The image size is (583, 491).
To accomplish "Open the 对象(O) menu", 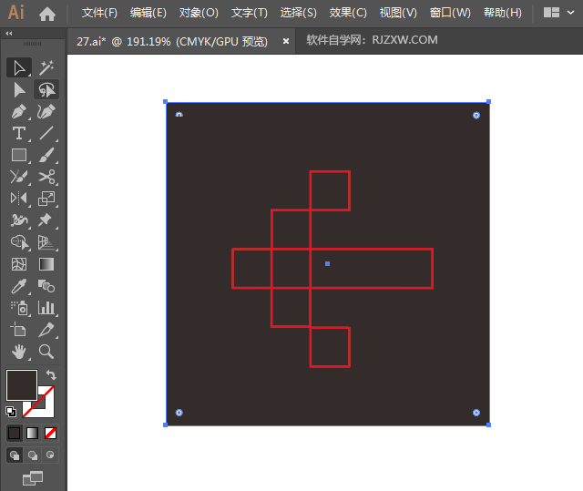I will tap(199, 13).
